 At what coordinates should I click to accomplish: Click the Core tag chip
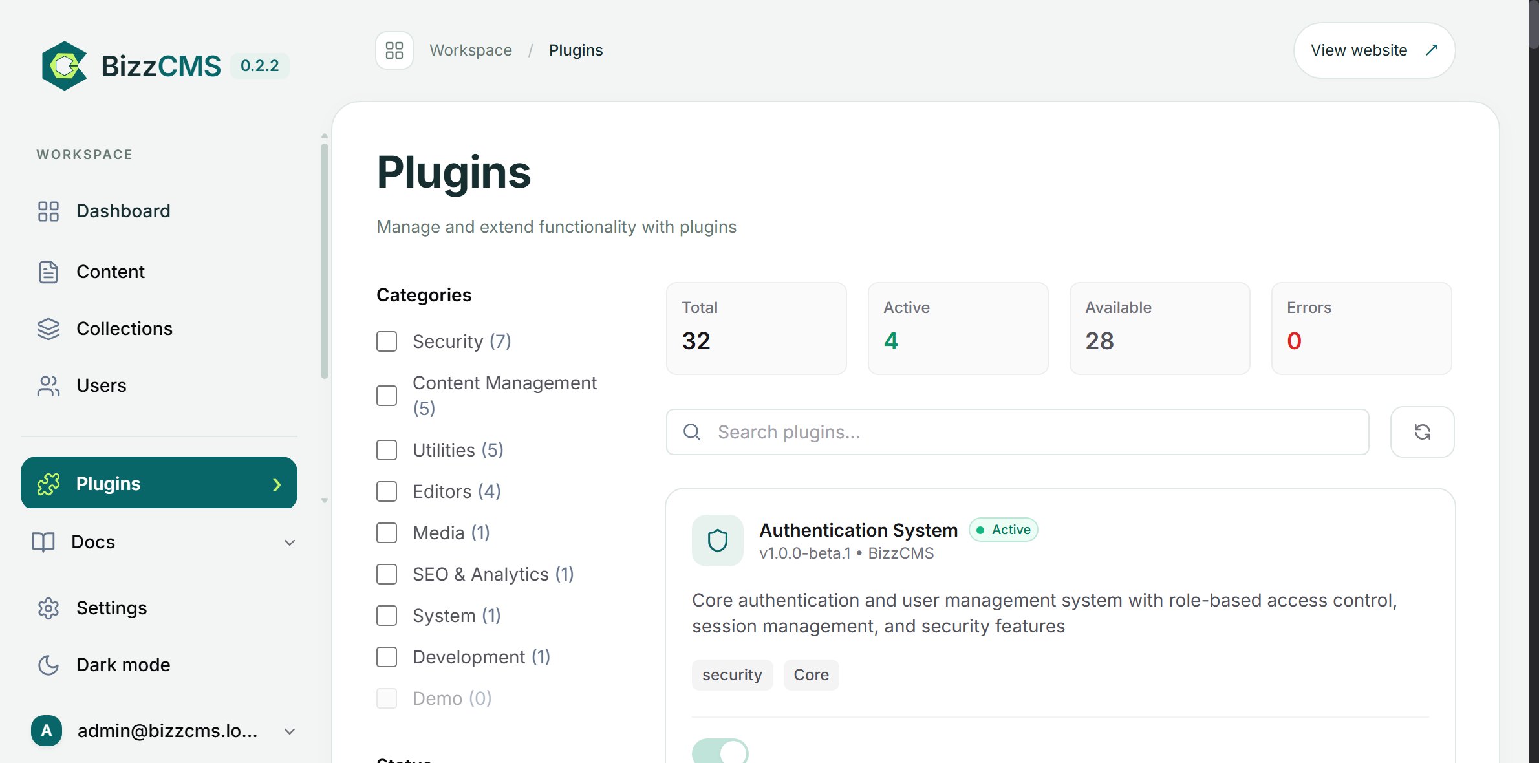point(811,675)
